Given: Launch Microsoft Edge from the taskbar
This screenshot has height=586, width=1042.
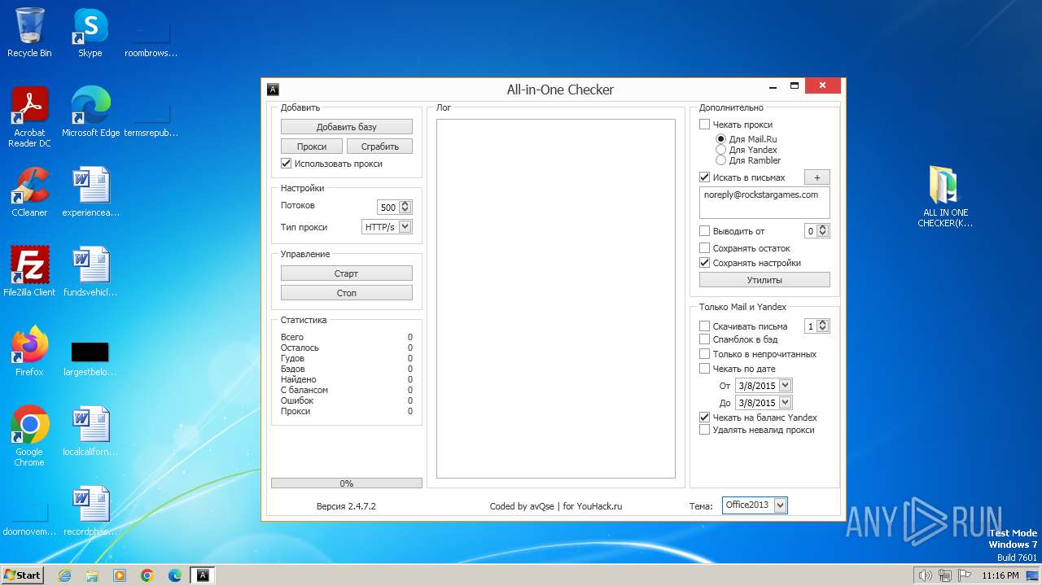Looking at the screenshot, I should pyautogui.click(x=175, y=575).
